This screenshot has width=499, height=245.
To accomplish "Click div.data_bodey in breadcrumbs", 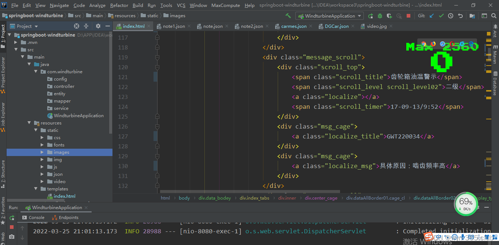I will click(215, 198).
